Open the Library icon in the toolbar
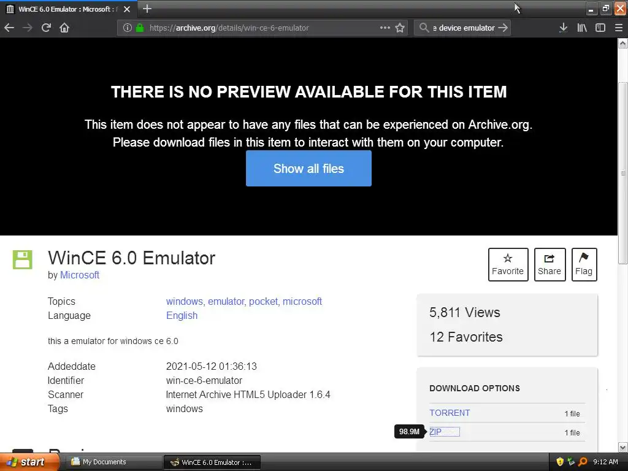Viewport: 628px width, 471px height. [581, 28]
